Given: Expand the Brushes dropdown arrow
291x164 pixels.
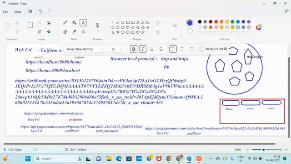Looking at the screenshot, I should tap(97, 31).
